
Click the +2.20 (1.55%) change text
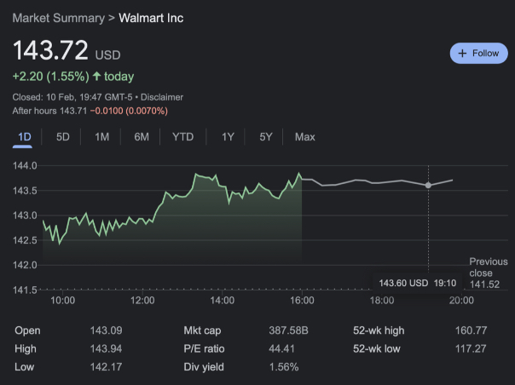pos(51,77)
